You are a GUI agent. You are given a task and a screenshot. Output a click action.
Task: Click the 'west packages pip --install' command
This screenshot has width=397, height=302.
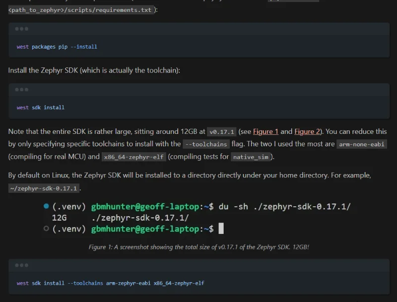(57, 47)
